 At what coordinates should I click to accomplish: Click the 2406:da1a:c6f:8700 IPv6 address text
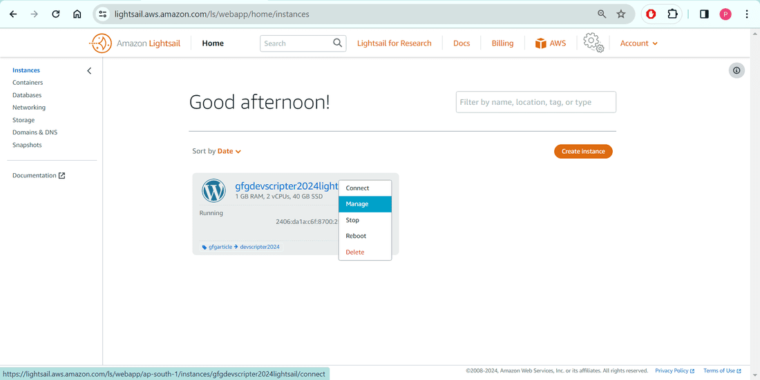coord(307,221)
